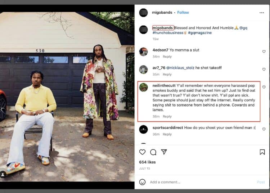Open the comment bubble icon
This screenshot has width=270, height=193.
(x=153, y=152)
